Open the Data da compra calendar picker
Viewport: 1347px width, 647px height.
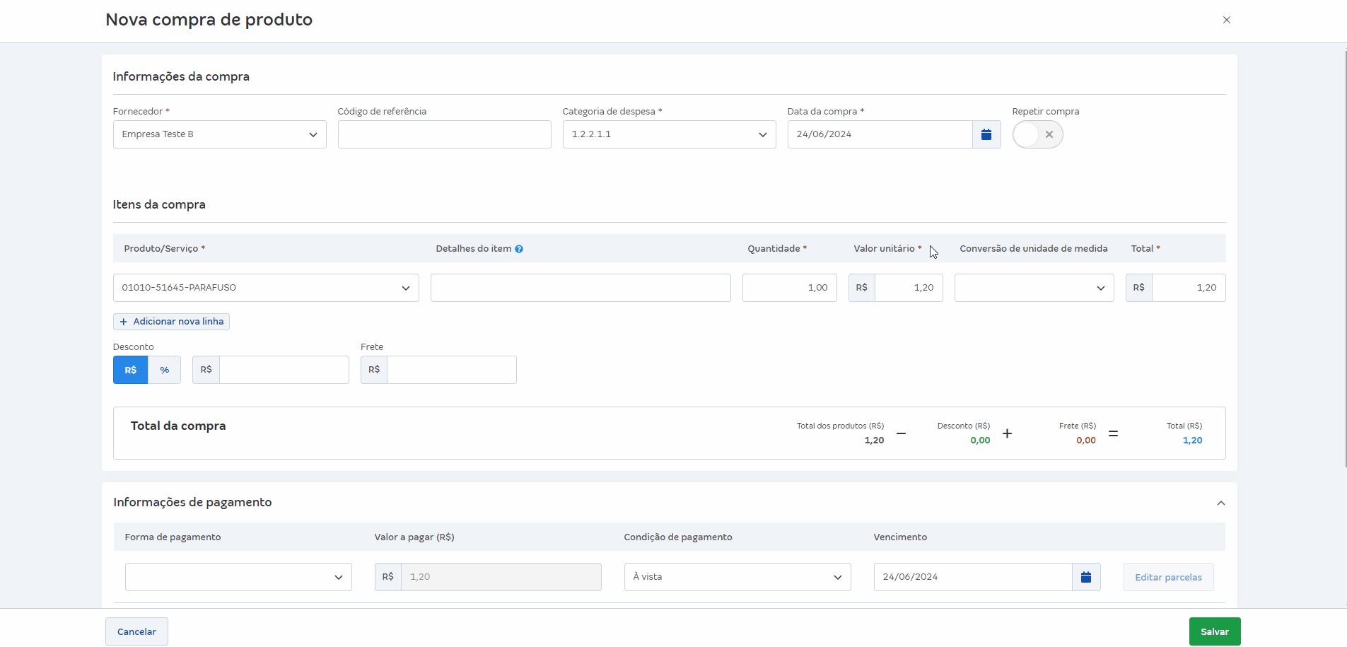tap(986, 134)
